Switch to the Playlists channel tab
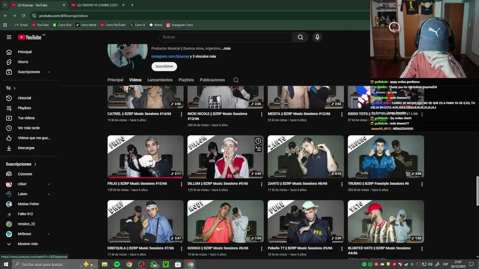Screen dimensions: 479x269 coord(186,80)
